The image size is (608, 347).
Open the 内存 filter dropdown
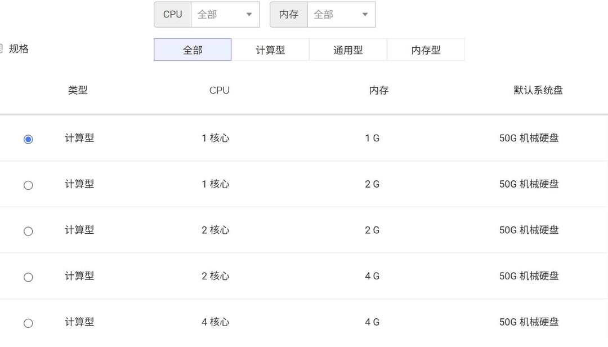pyautogui.click(x=341, y=15)
